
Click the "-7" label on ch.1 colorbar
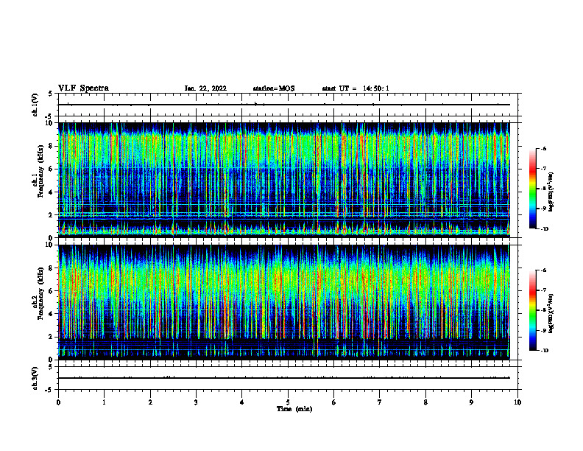point(543,169)
